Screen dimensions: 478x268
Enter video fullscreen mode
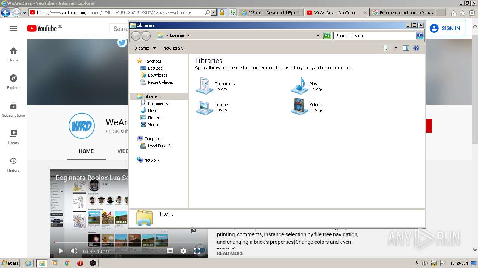click(197, 251)
